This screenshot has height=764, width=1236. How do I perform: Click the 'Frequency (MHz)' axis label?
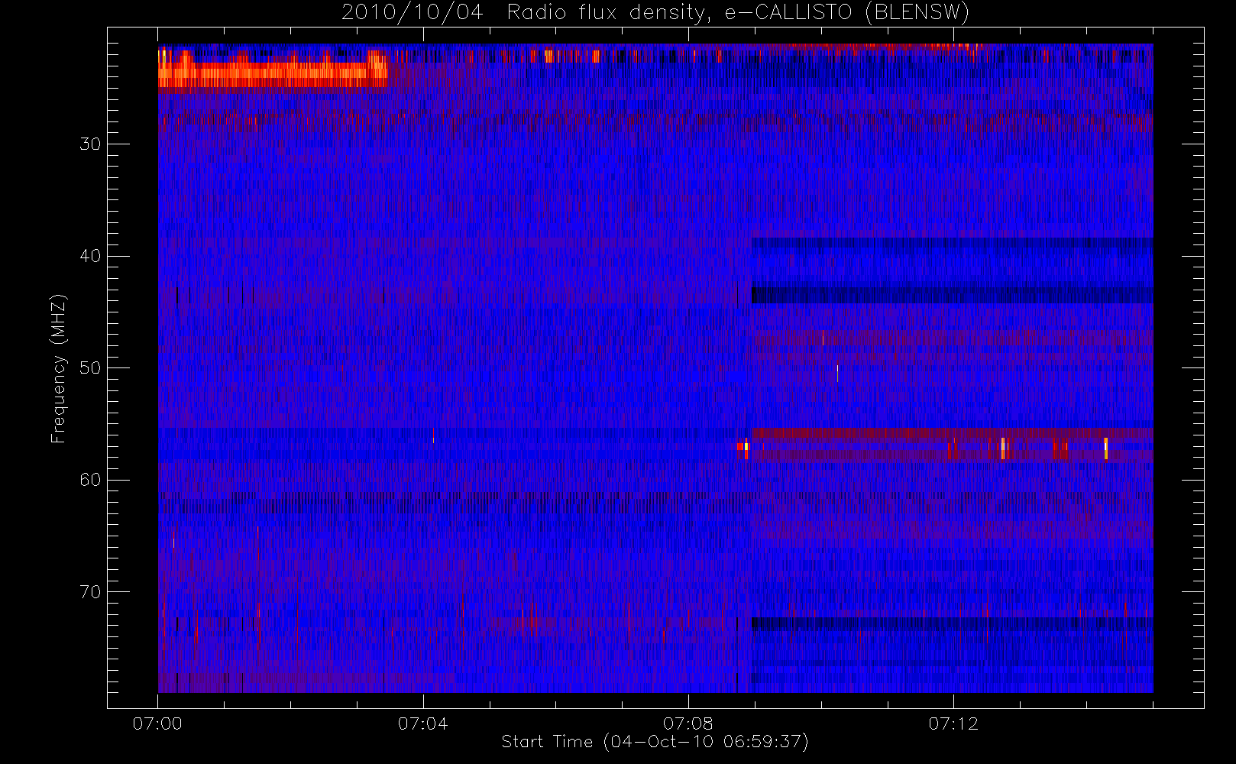point(59,368)
